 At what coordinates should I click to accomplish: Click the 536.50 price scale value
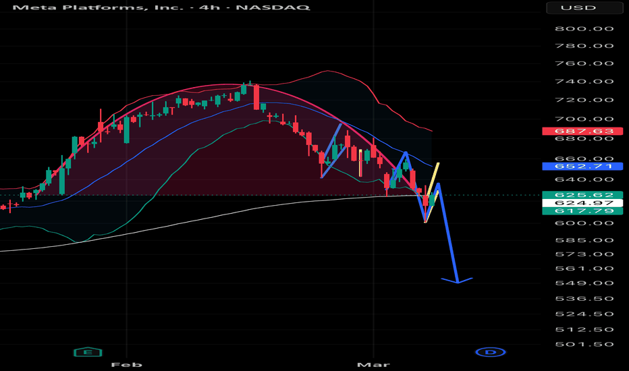point(584,299)
